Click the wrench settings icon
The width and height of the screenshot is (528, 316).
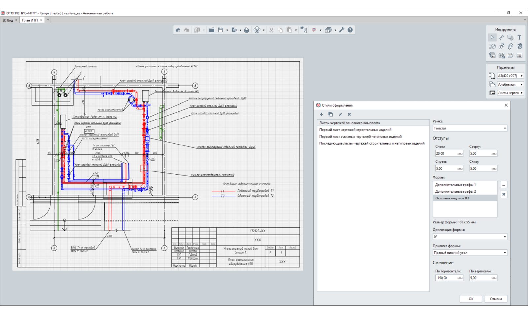pyautogui.click(x=342, y=30)
